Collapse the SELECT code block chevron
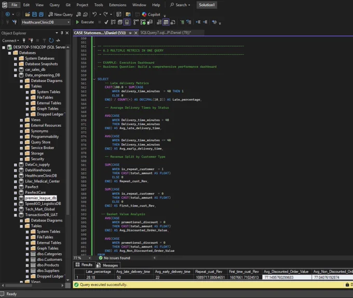The height and width of the screenshot is (298, 353). click(94, 79)
